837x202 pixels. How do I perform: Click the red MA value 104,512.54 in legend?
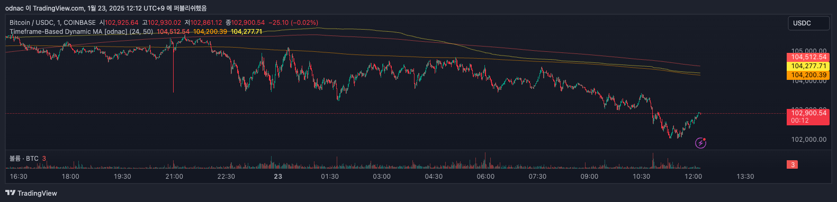pyautogui.click(x=173, y=32)
